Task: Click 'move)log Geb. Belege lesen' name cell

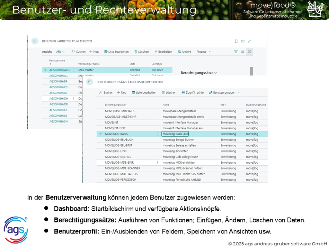Action: (x=180, y=157)
